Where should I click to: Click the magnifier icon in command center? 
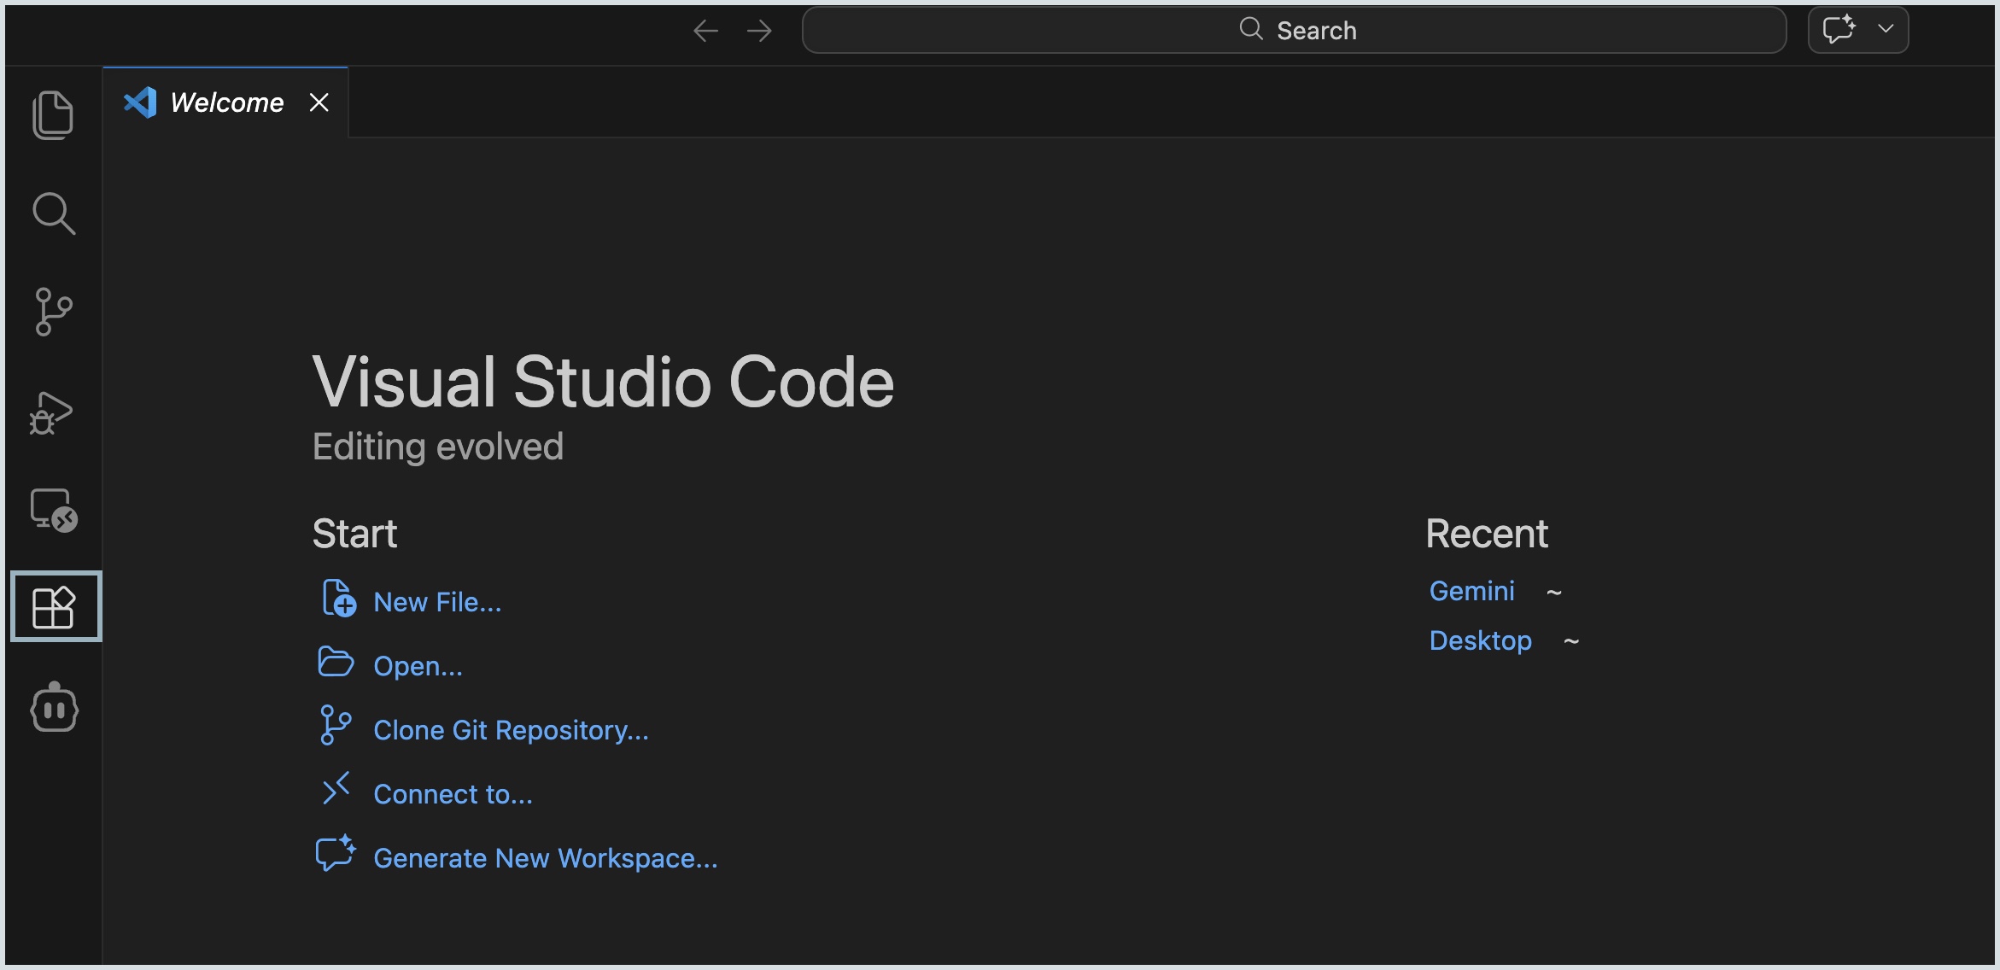point(1251,29)
